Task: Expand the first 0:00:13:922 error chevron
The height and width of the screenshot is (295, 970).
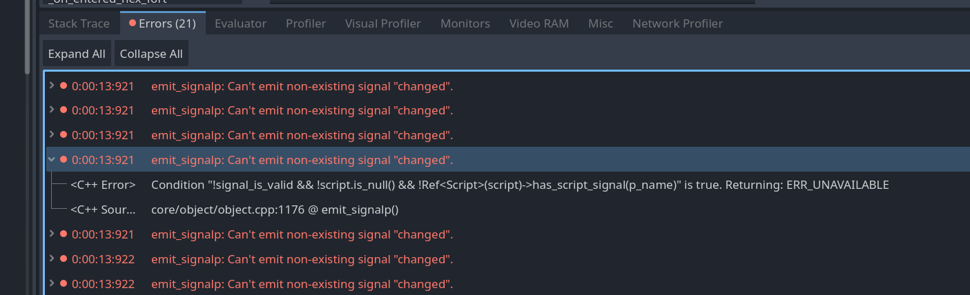Action: coord(52,258)
